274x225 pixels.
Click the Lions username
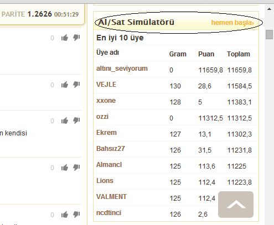click(x=105, y=181)
